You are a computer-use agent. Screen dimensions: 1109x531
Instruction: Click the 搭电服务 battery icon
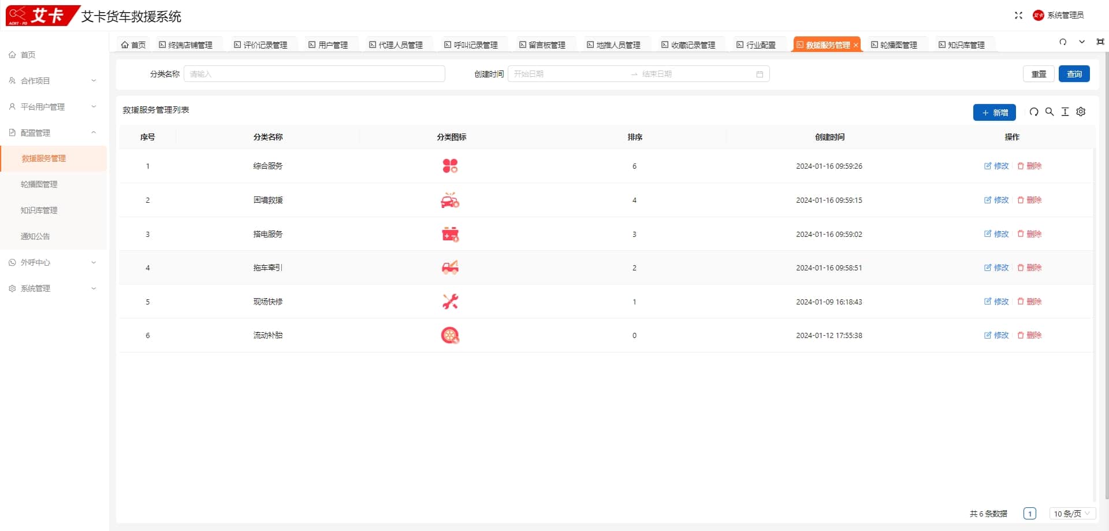(450, 234)
